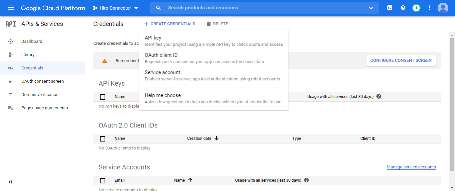Click the Create Credentials button

(170, 24)
